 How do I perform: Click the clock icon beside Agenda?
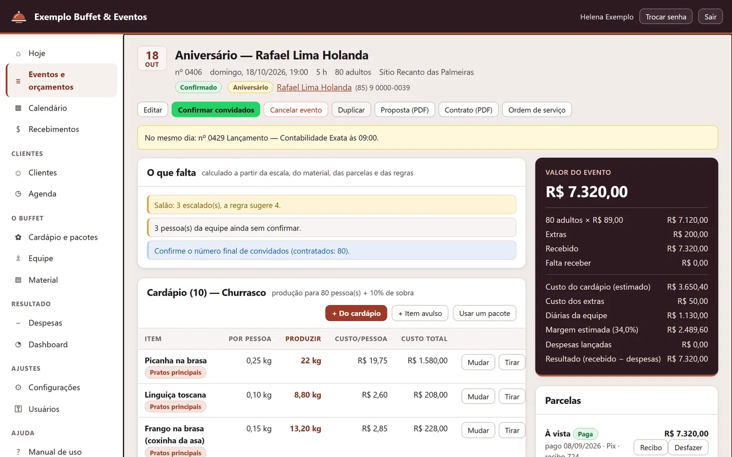click(18, 194)
